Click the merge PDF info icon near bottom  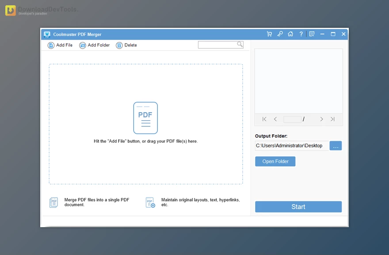click(53, 202)
